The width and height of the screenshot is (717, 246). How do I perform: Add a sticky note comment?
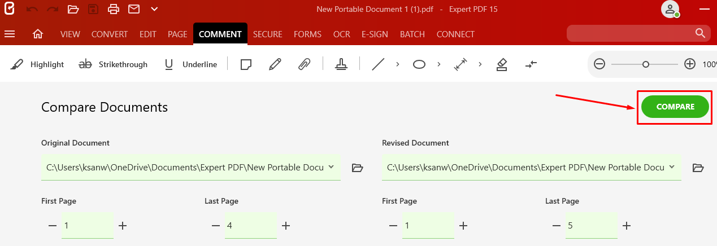[246, 64]
